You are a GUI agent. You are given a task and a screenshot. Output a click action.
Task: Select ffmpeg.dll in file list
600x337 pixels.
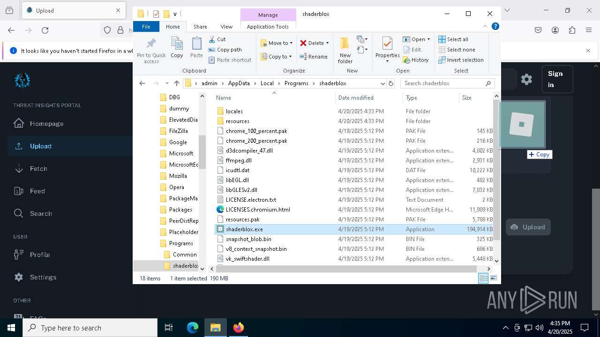pyautogui.click(x=239, y=161)
